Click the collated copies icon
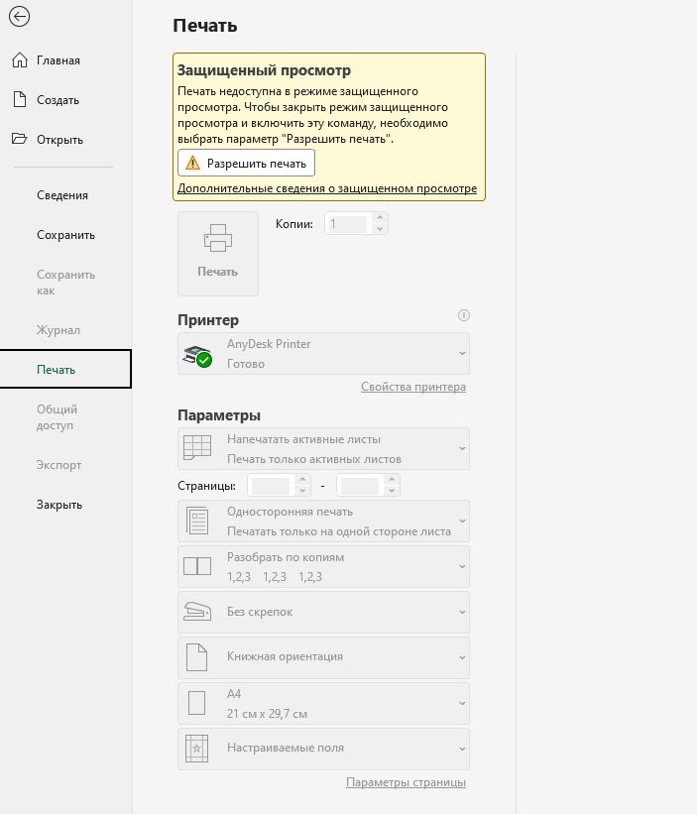 coord(197,566)
